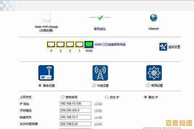
Task: Click LAN port 4 icon
Action: pos(51,45)
